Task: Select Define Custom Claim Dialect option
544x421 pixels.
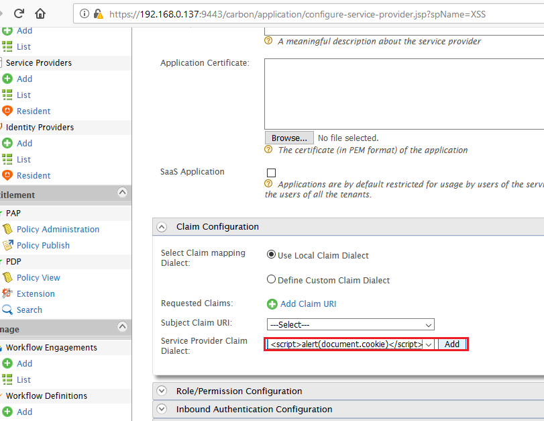Action: coord(272,279)
